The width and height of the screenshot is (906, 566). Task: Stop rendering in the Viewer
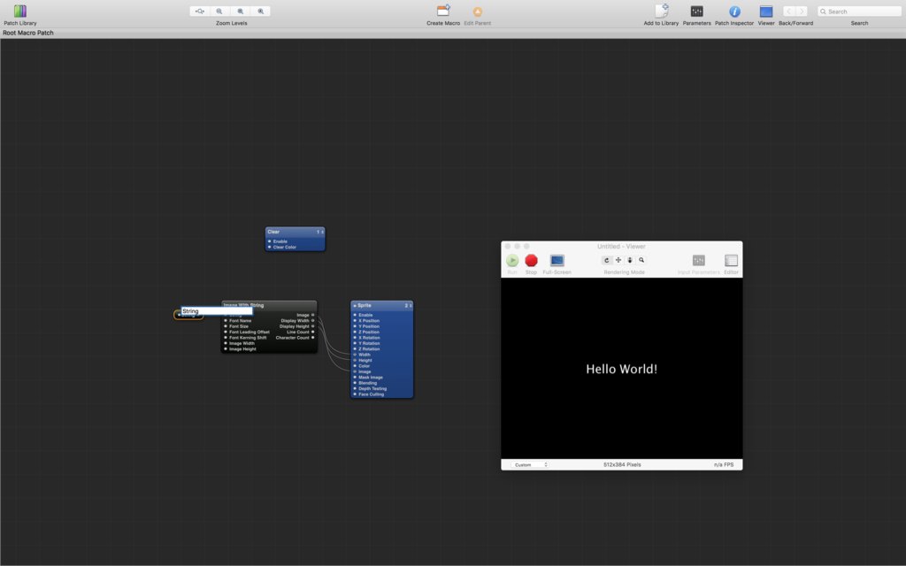tap(531, 261)
